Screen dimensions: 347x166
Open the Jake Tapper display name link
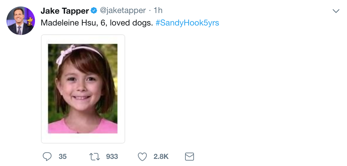click(65, 11)
